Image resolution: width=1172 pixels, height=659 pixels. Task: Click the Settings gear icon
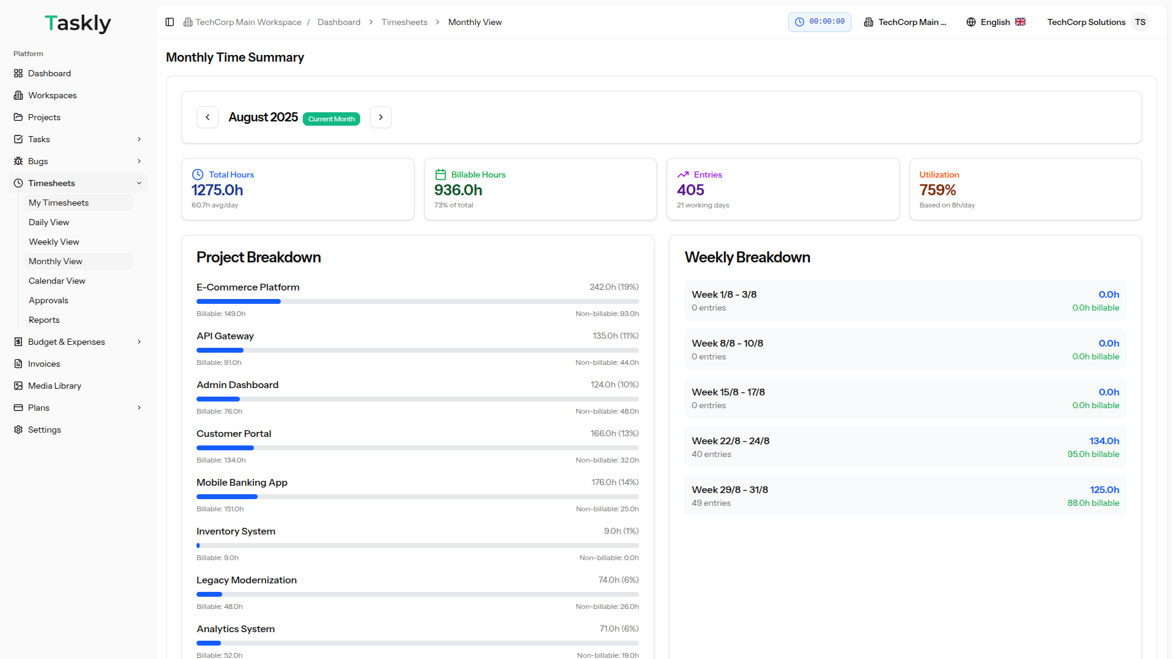click(18, 430)
